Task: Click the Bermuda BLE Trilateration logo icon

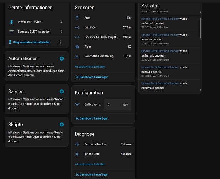Action: tap(11, 32)
